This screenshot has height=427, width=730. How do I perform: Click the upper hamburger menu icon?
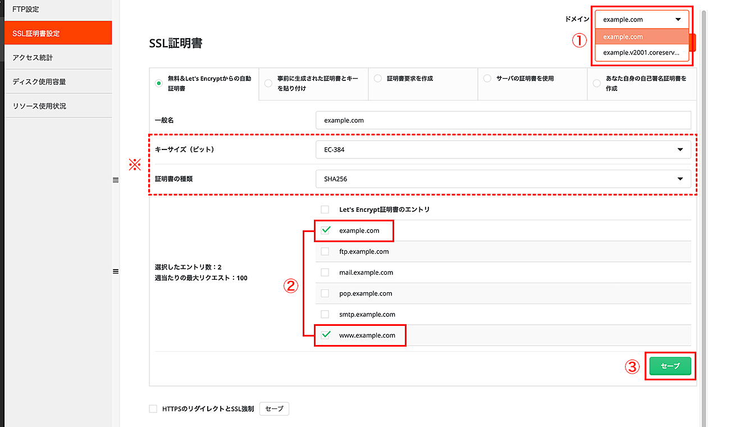(x=116, y=180)
